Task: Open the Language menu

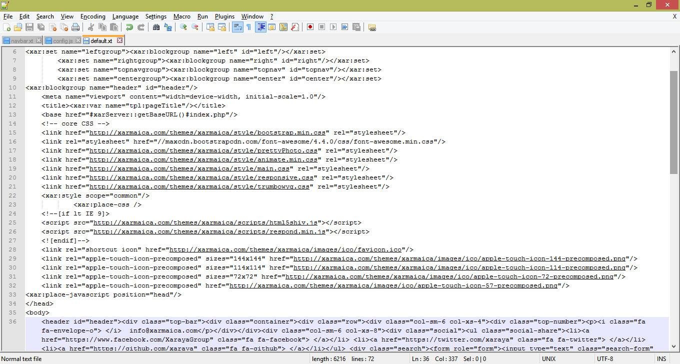Action: (x=125, y=16)
